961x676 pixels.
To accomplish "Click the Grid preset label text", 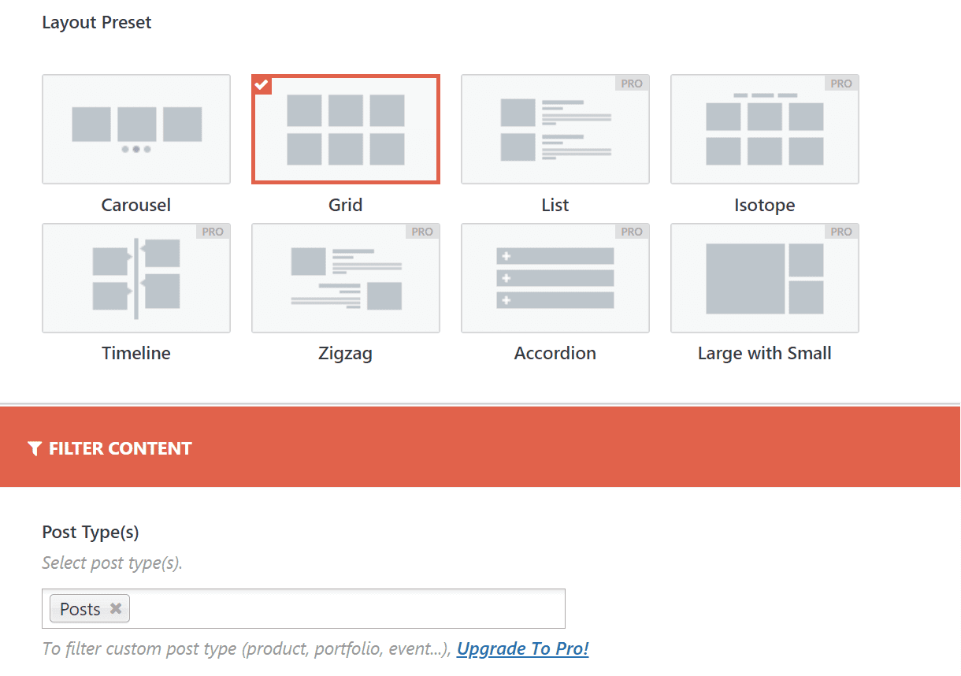I will [345, 204].
